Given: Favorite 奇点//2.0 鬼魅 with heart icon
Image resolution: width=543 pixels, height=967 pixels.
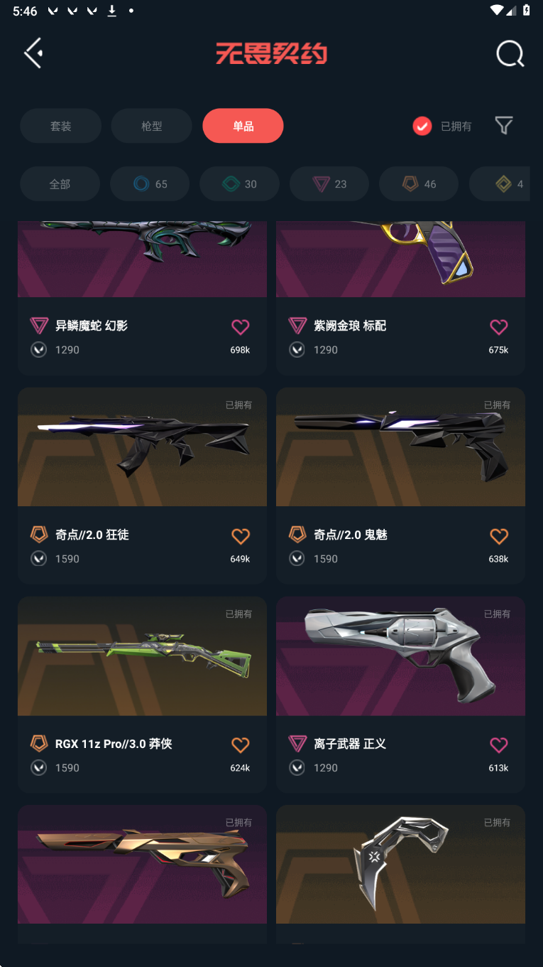Looking at the screenshot, I should click(499, 535).
